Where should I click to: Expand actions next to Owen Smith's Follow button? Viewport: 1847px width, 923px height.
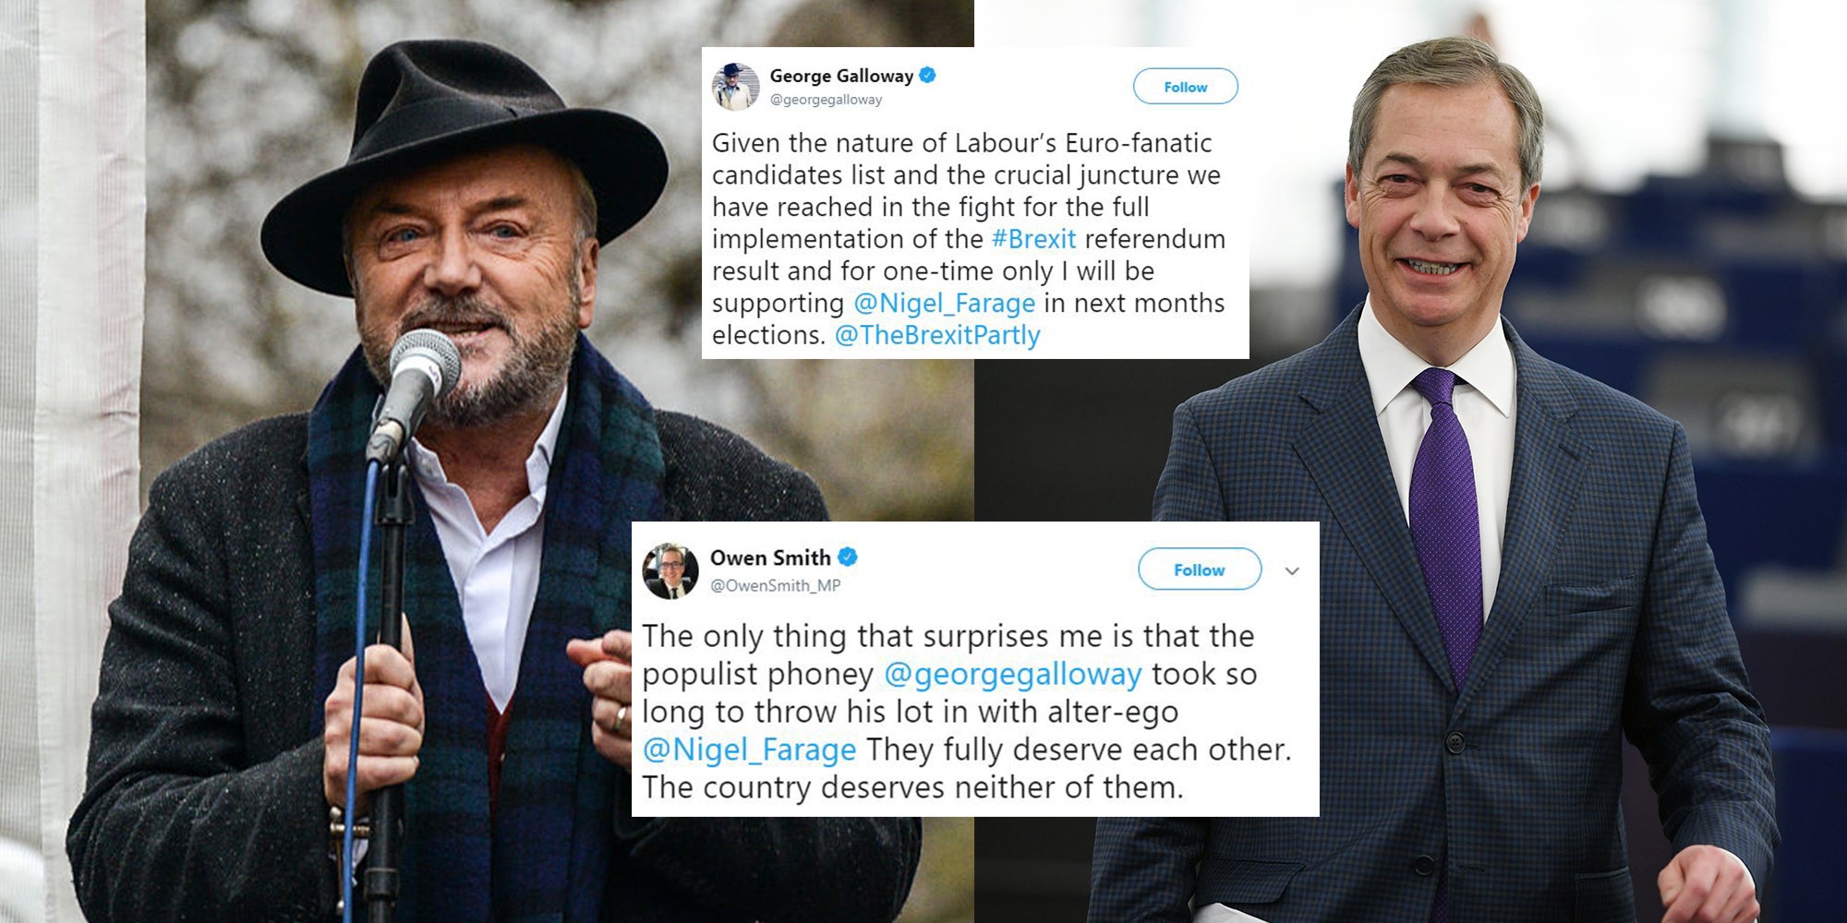1292,569
